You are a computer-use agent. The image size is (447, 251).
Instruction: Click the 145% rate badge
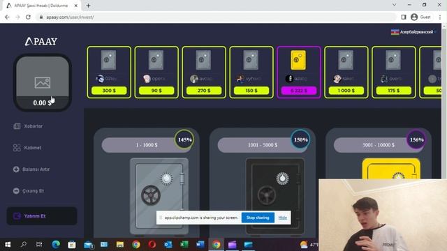click(184, 139)
